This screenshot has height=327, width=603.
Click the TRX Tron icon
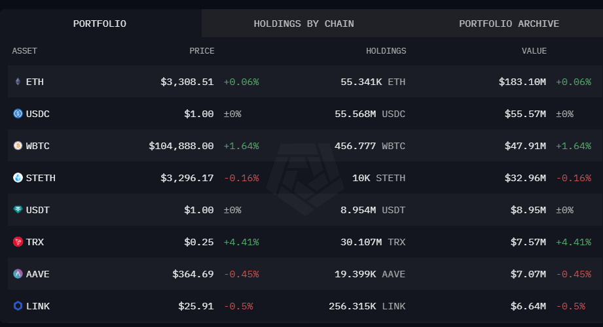tap(18, 242)
